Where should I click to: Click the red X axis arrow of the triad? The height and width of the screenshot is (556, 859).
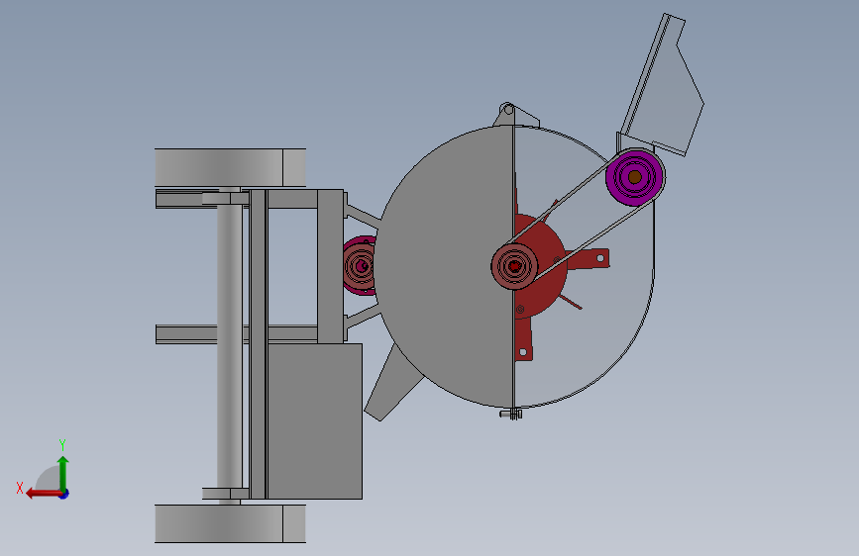[43, 494]
